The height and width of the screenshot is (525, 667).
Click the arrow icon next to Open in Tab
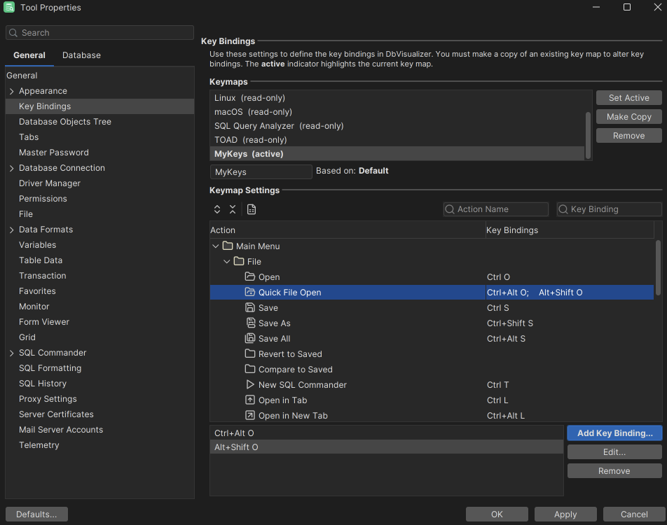(250, 400)
